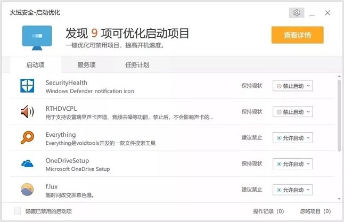Viewport: 344px width, 222px height.
Task: Open RTHDVCPL 禁止启动 dropdown
Action: 292,112
